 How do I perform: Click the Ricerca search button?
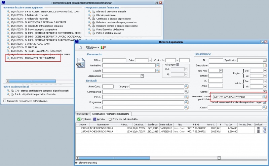coord(92,48)
